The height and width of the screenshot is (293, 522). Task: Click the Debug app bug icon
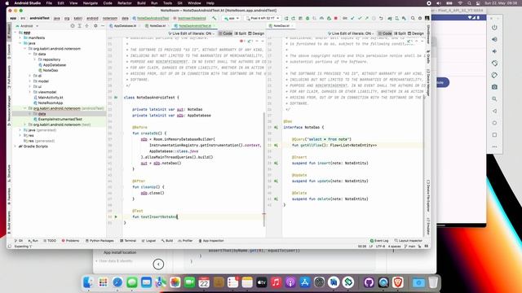coord(307,18)
